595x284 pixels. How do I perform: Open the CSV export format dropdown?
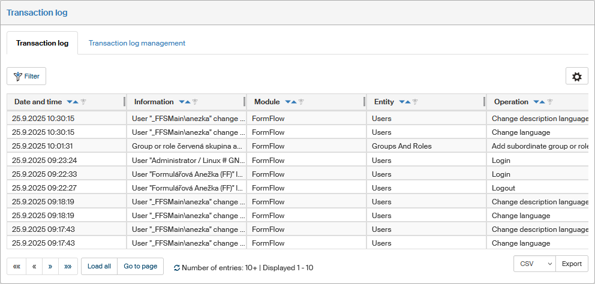(534, 264)
